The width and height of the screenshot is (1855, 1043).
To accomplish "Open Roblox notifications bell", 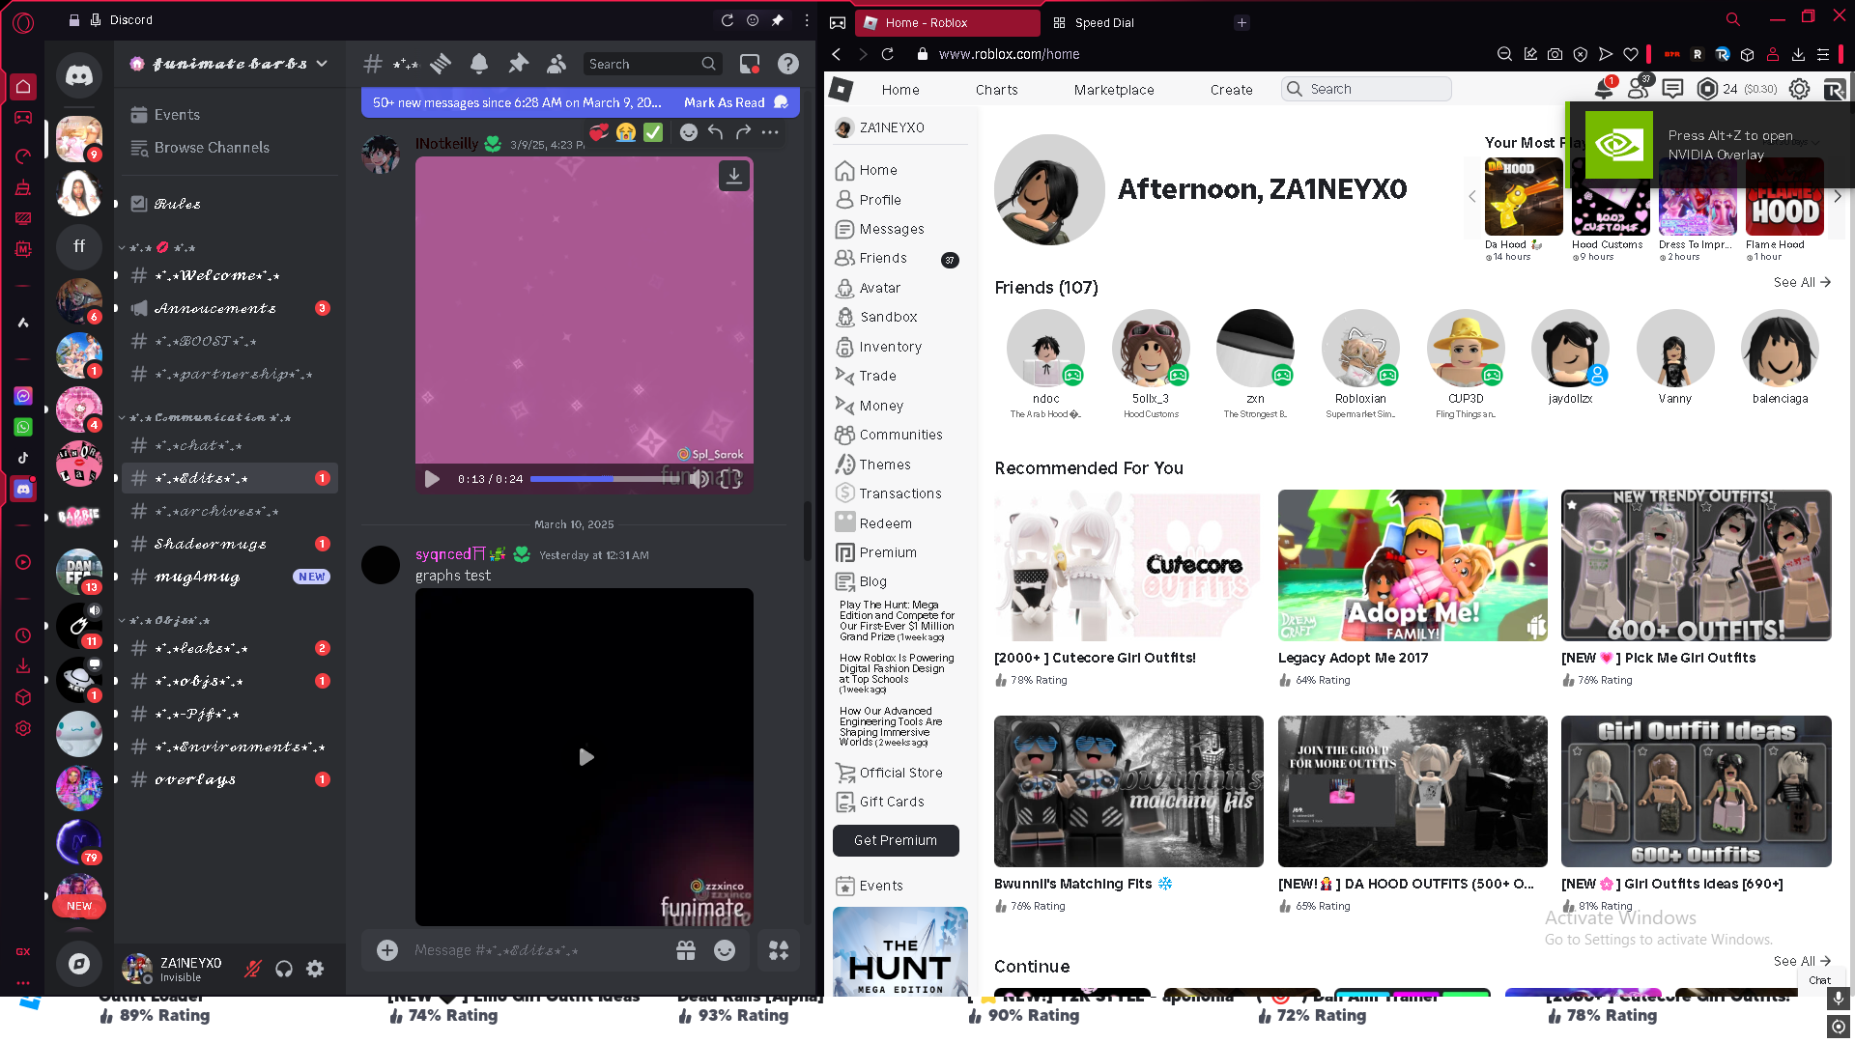I will [x=1604, y=89].
